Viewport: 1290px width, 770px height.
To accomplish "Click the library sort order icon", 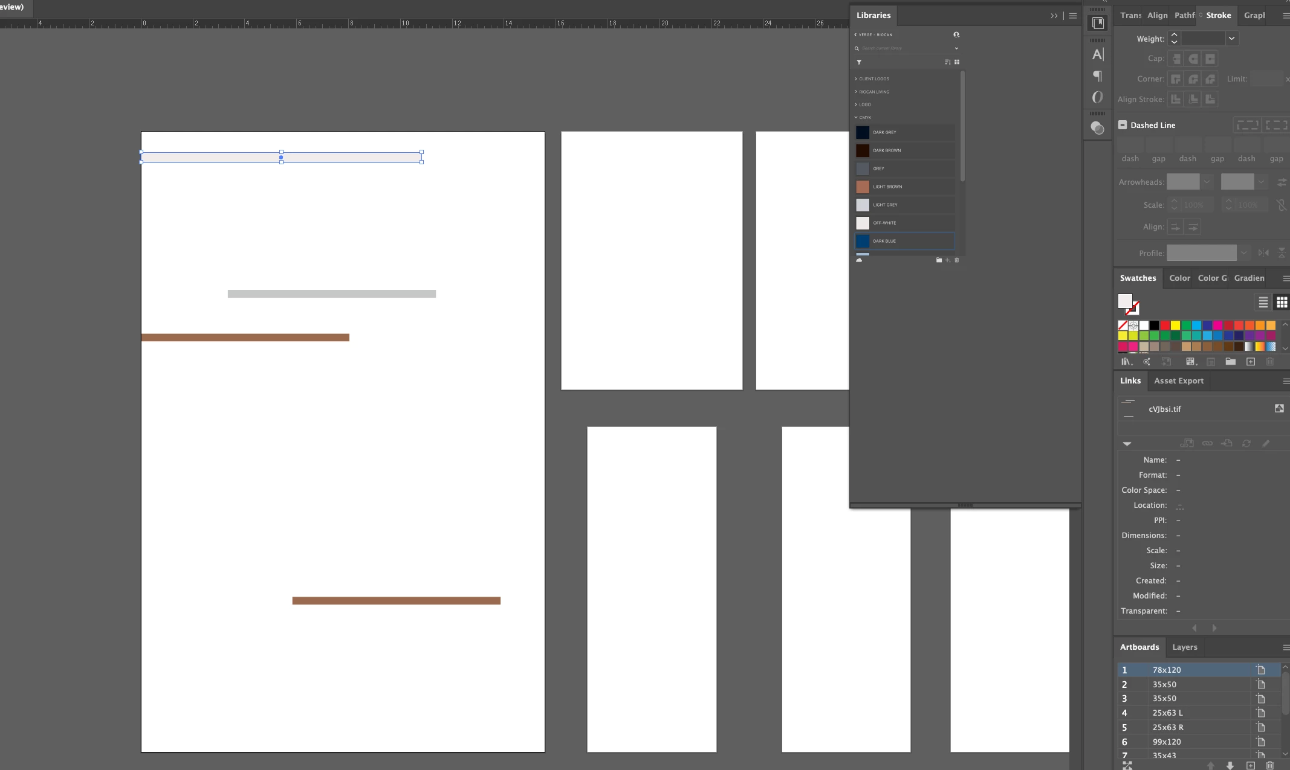I will click(947, 62).
